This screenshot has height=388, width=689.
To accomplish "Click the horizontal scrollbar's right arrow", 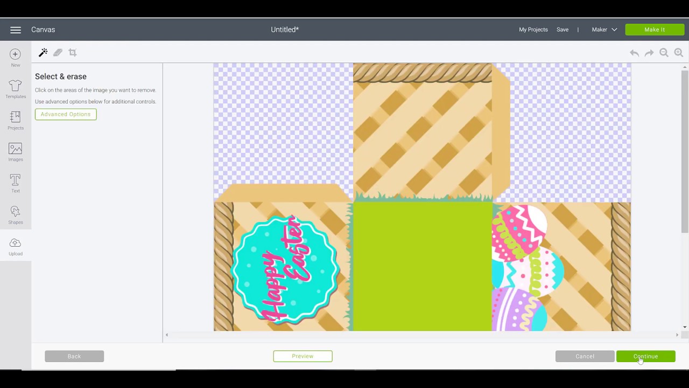I will [x=677, y=335].
